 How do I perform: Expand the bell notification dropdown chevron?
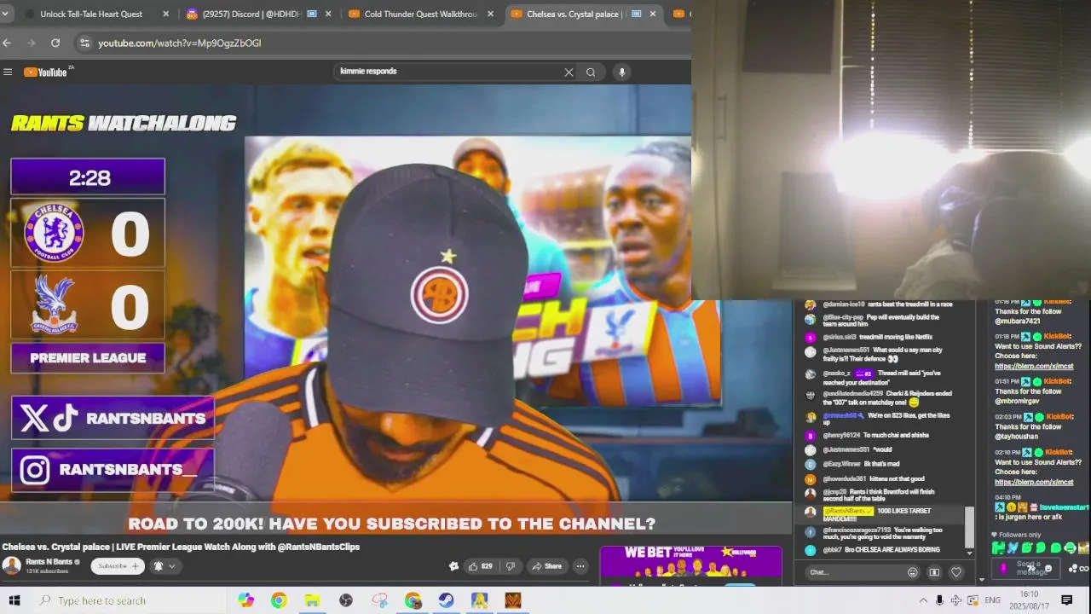tap(171, 566)
